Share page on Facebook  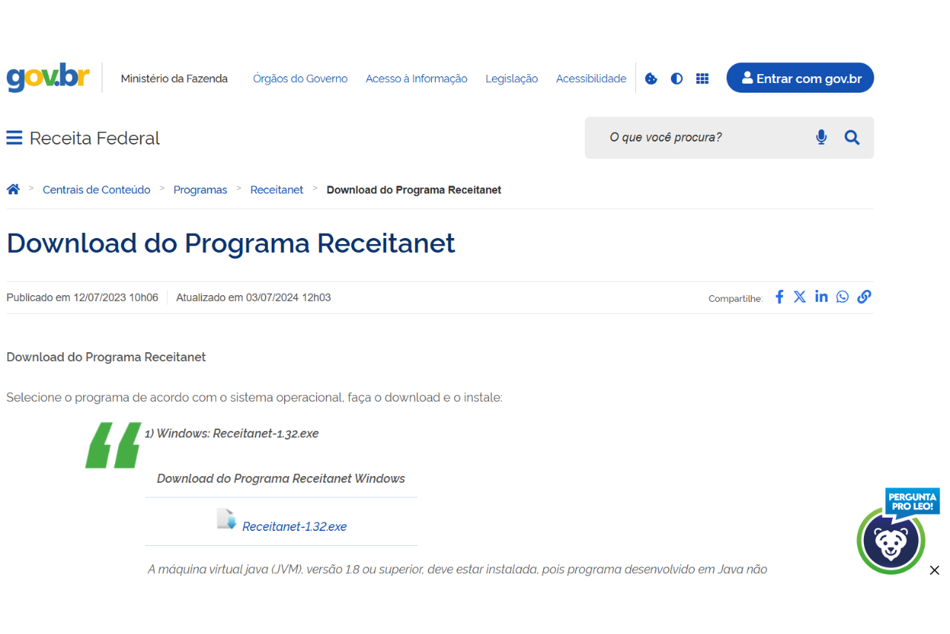click(779, 297)
